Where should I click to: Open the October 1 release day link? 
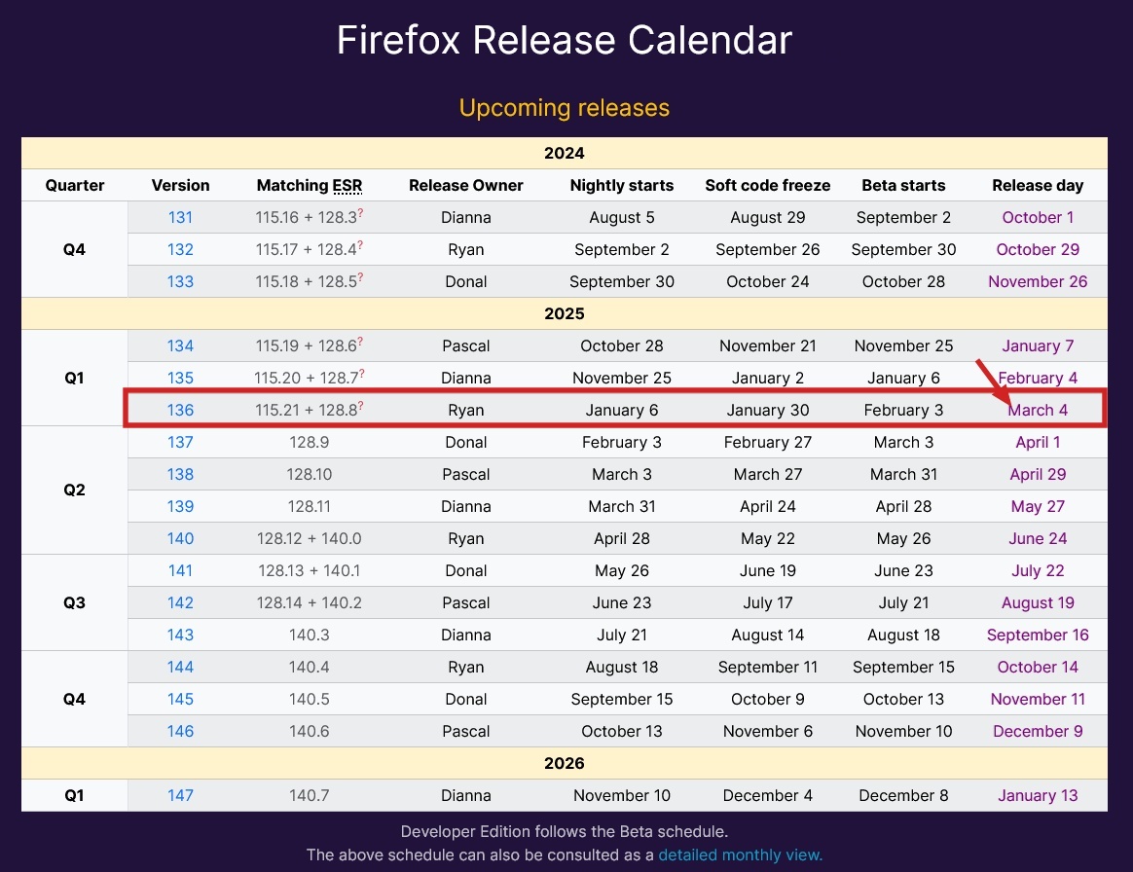tap(1038, 217)
